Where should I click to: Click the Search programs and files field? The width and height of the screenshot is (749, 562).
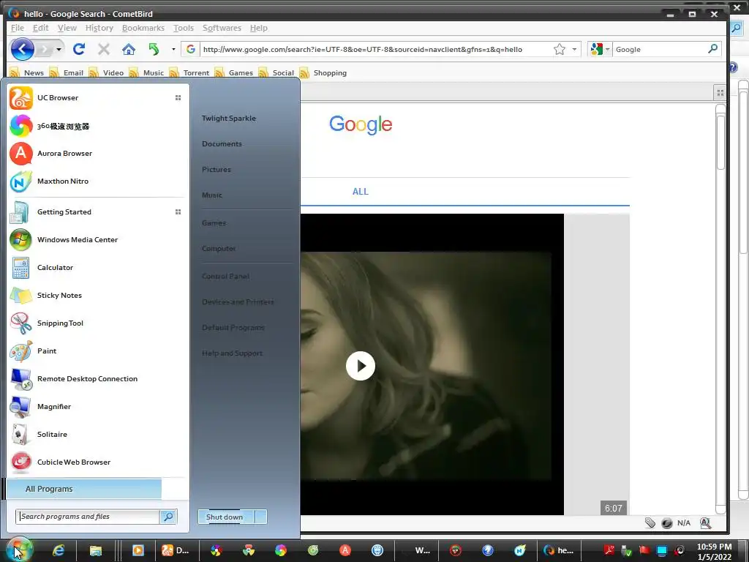pos(89,517)
